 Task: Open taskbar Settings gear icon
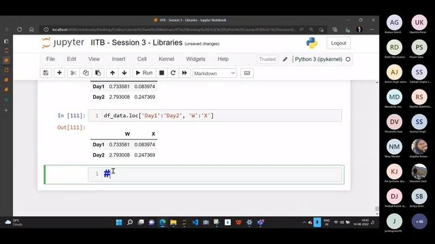pos(249,222)
